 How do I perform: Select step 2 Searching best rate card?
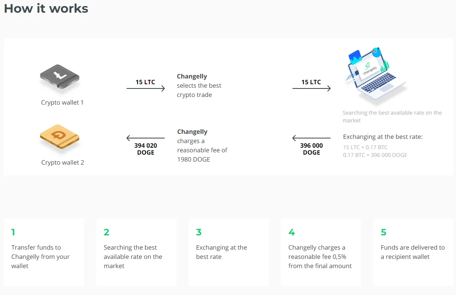coord(136,252)
